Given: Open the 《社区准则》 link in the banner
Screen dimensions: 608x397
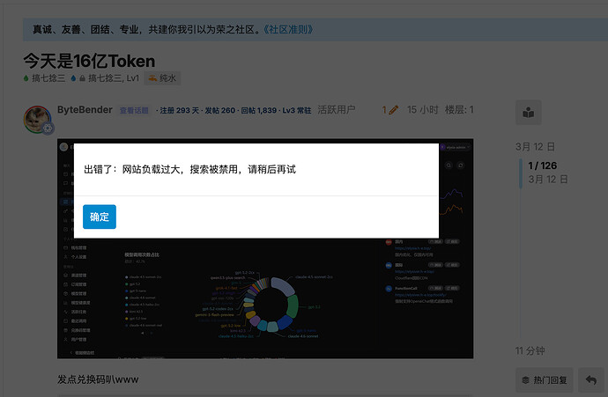Looking at the screenshot, I should pos(288,29).
